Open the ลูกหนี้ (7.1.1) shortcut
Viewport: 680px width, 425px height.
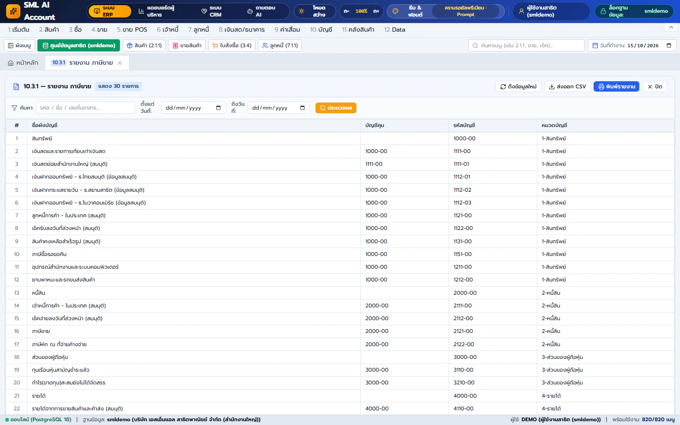[x=280, y=45]
